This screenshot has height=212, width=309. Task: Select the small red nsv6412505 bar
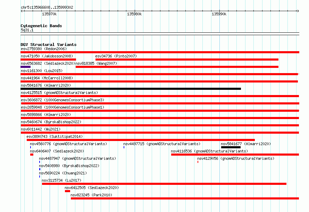tap(67, 191)
